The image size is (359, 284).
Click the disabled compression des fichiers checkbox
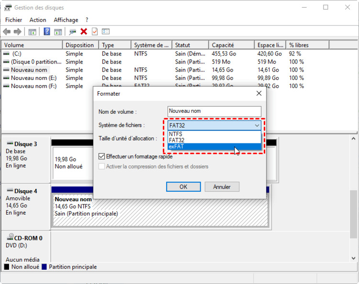pyautogui.click(x=101, y=166)
